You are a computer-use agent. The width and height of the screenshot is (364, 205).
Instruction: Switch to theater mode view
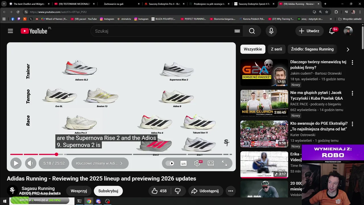point(211,163)
